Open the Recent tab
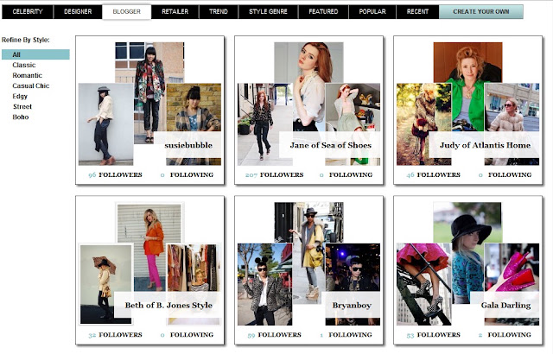553x354 pixels. [x=417, y=11]
